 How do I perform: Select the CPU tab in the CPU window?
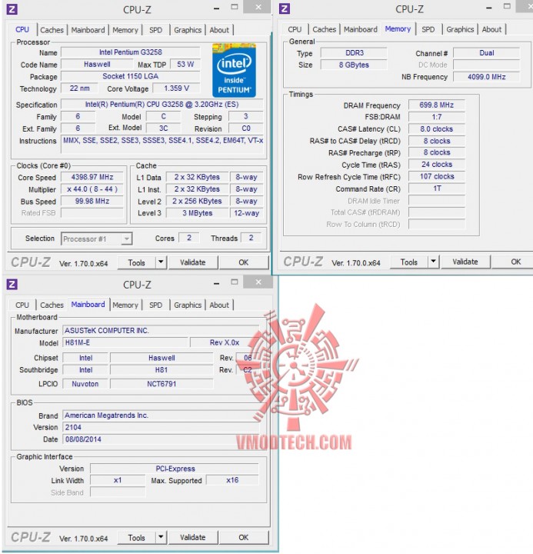pos(22,30)
